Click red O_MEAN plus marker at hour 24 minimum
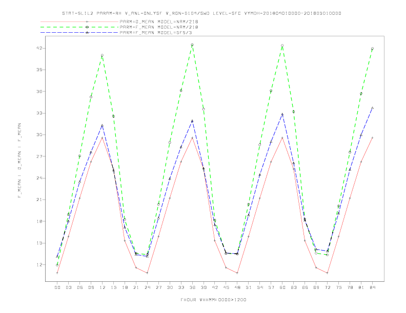 click(147, 273)
